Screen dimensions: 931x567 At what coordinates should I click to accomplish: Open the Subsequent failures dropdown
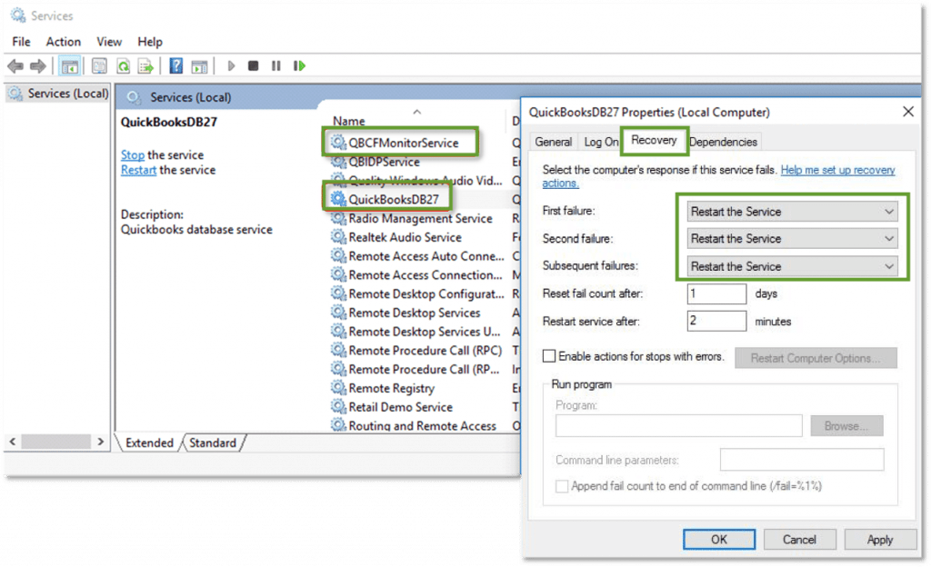tap(792, 266)
